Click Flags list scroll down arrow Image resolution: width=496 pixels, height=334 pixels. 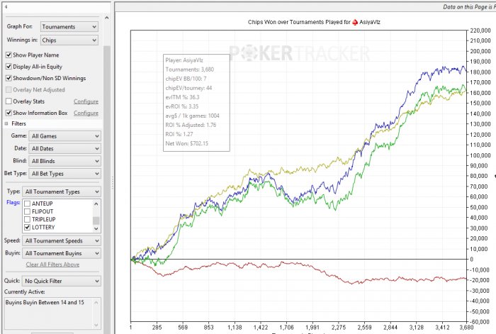point(96,228)
